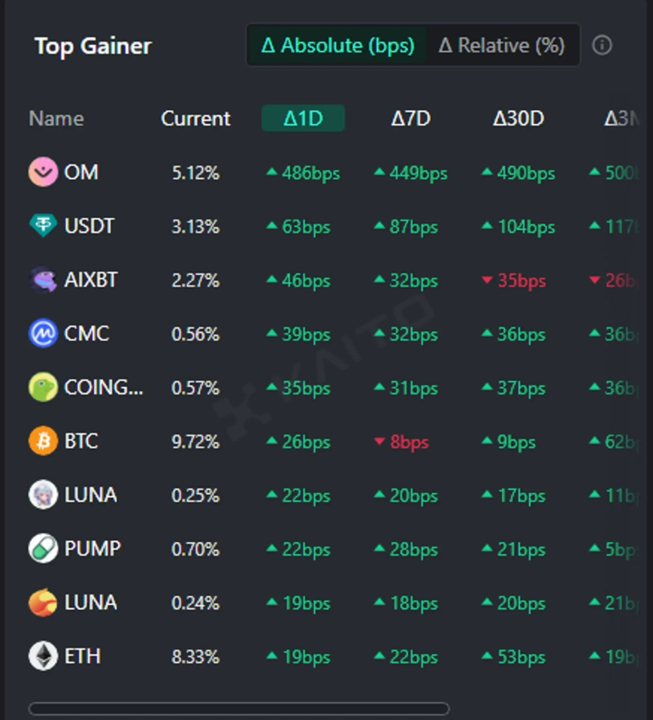Screen dimensions: 653x720
Task: Click the Top Gainer heading
Action: [93, 46]
